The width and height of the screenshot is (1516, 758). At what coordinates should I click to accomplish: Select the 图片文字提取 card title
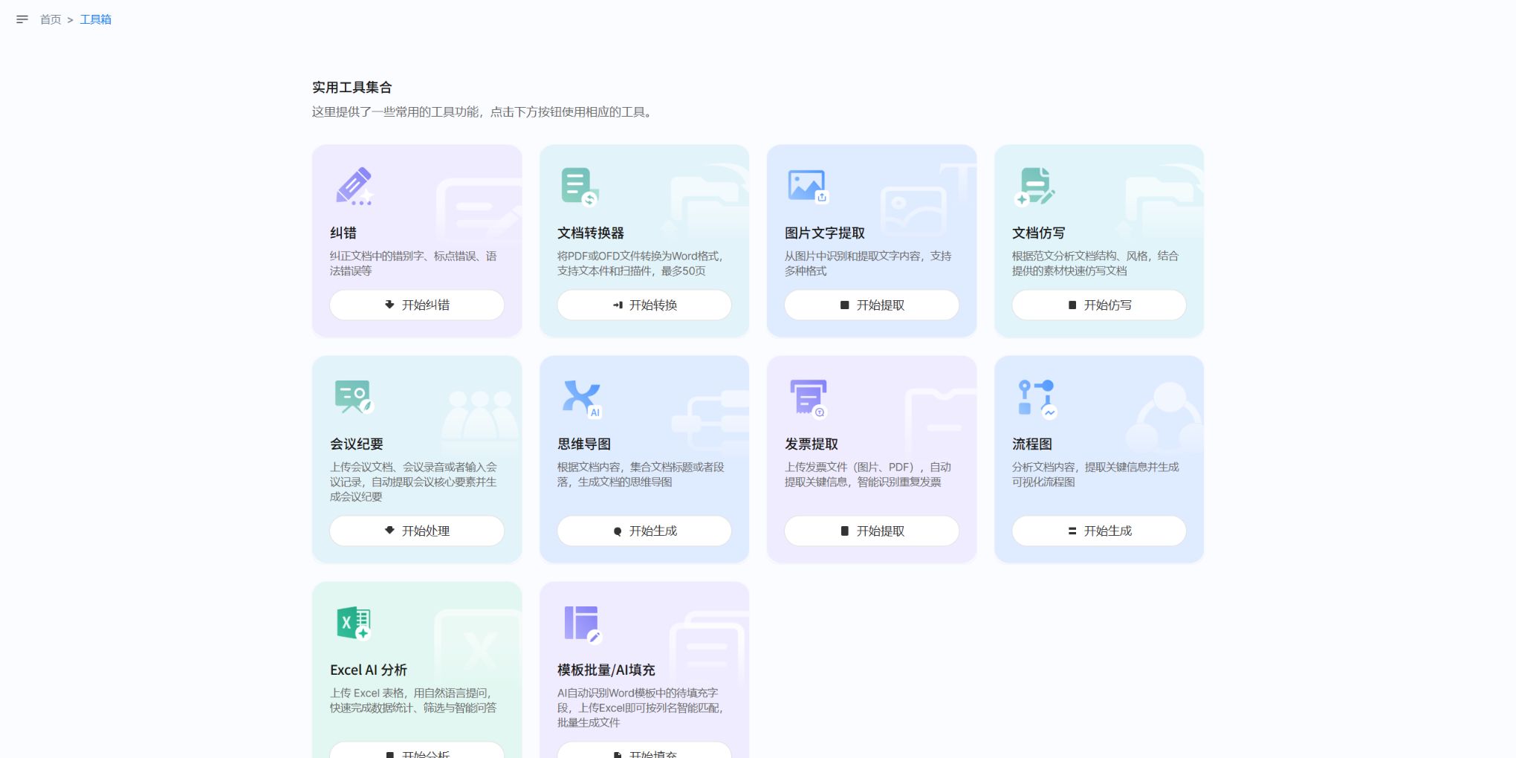pyautogui.click(x=825, y=233)
